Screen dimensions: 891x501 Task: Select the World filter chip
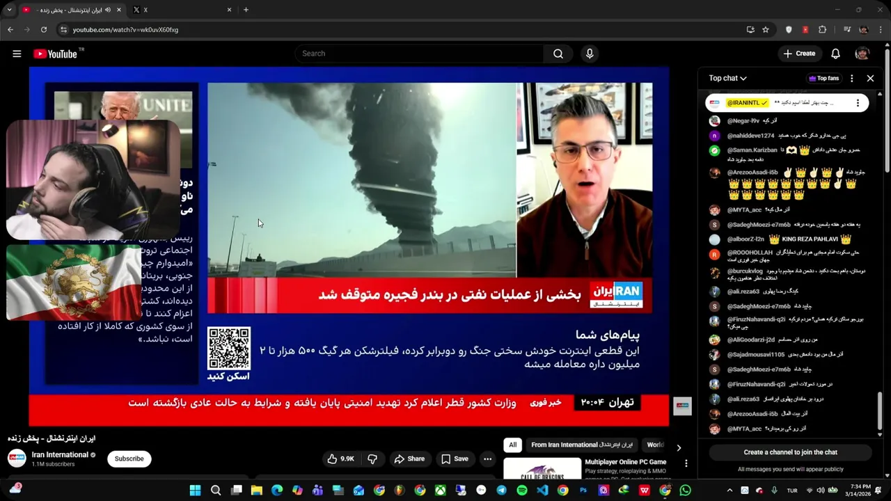click(x=655, y=445)
